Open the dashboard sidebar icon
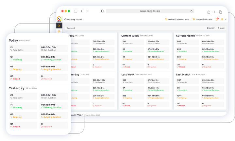This screenshot has height=141, width=235. (x=59, y=25)
